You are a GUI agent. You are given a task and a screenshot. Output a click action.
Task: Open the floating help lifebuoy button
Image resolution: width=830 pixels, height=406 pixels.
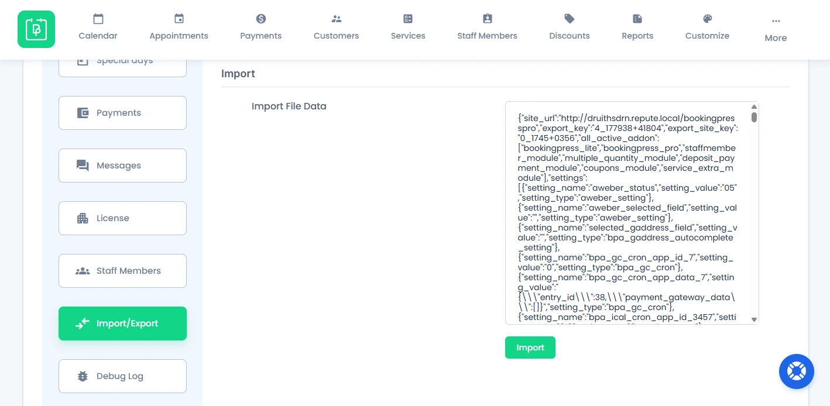pyautogui.click(x=797, y=371)
